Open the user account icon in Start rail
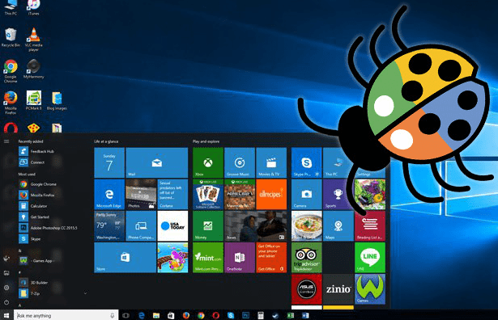The width and height of the screenshot is (498, 320). (x=6, y=259)
